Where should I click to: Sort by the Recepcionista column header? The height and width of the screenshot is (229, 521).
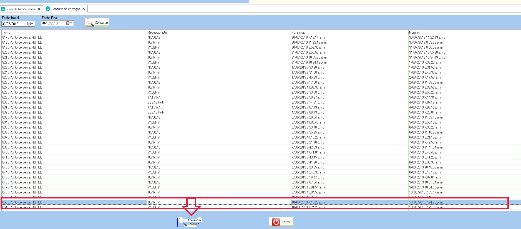[x=157, y=32]
